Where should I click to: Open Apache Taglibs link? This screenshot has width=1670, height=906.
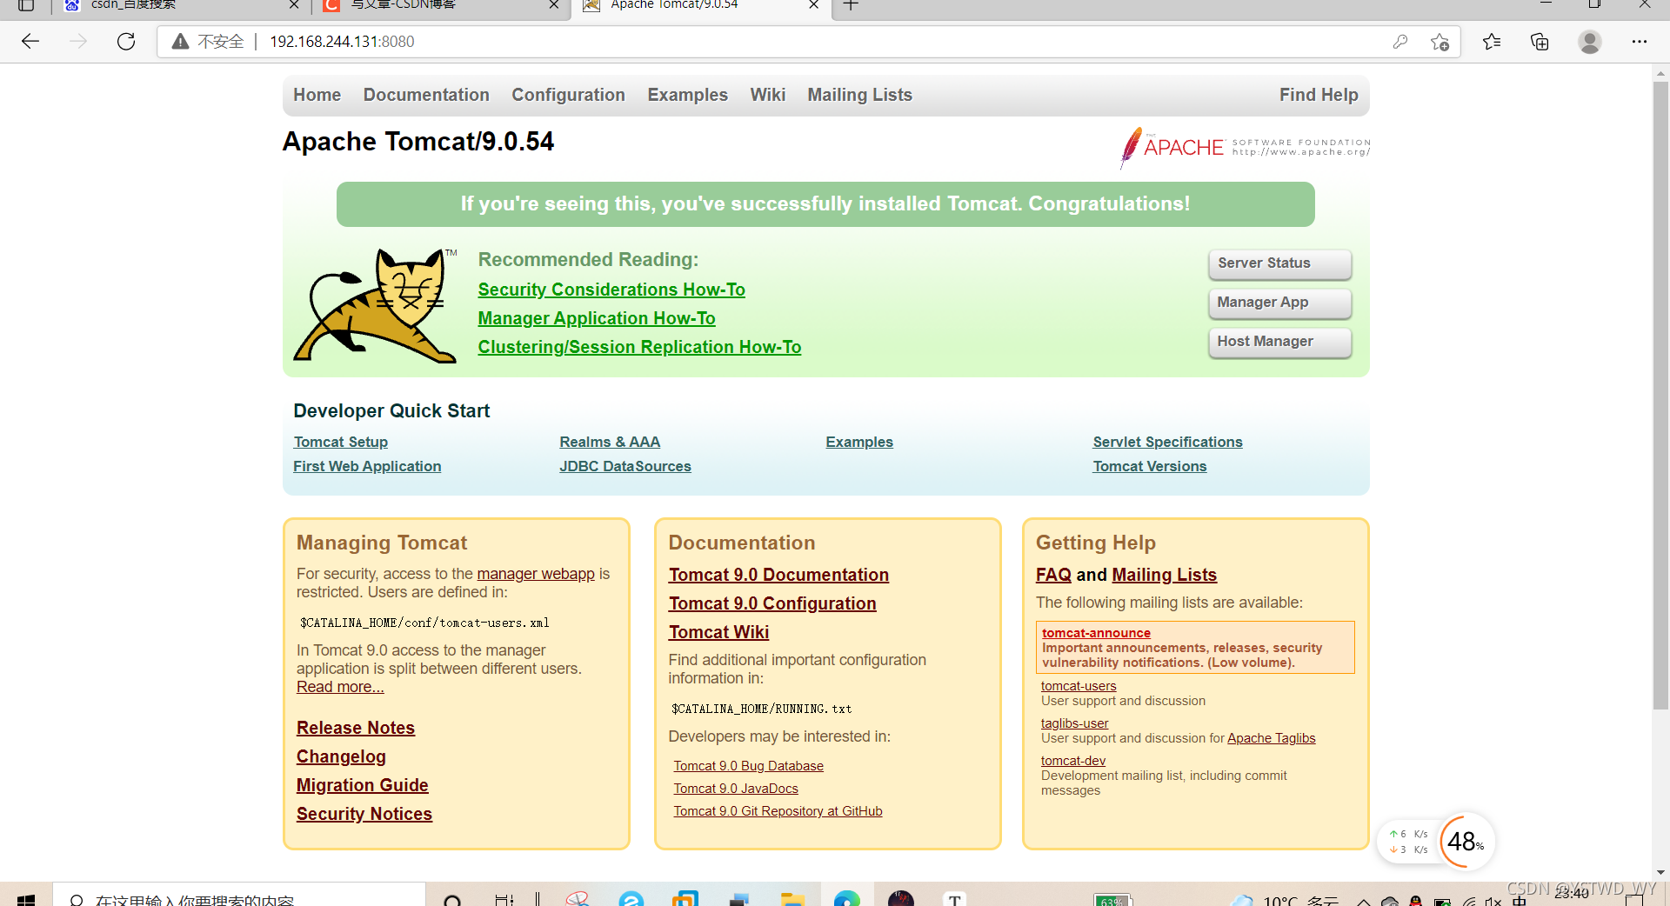(x=1271, y=738)
